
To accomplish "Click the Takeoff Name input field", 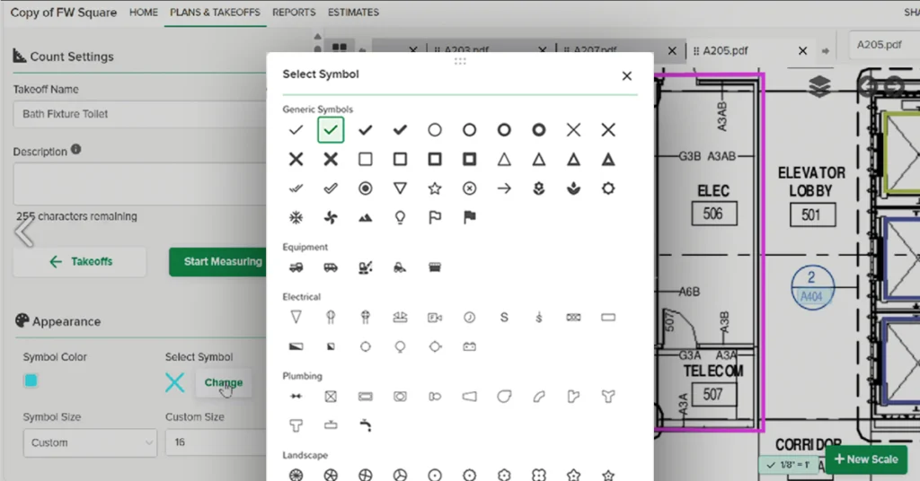I will (x=139, y=114).
